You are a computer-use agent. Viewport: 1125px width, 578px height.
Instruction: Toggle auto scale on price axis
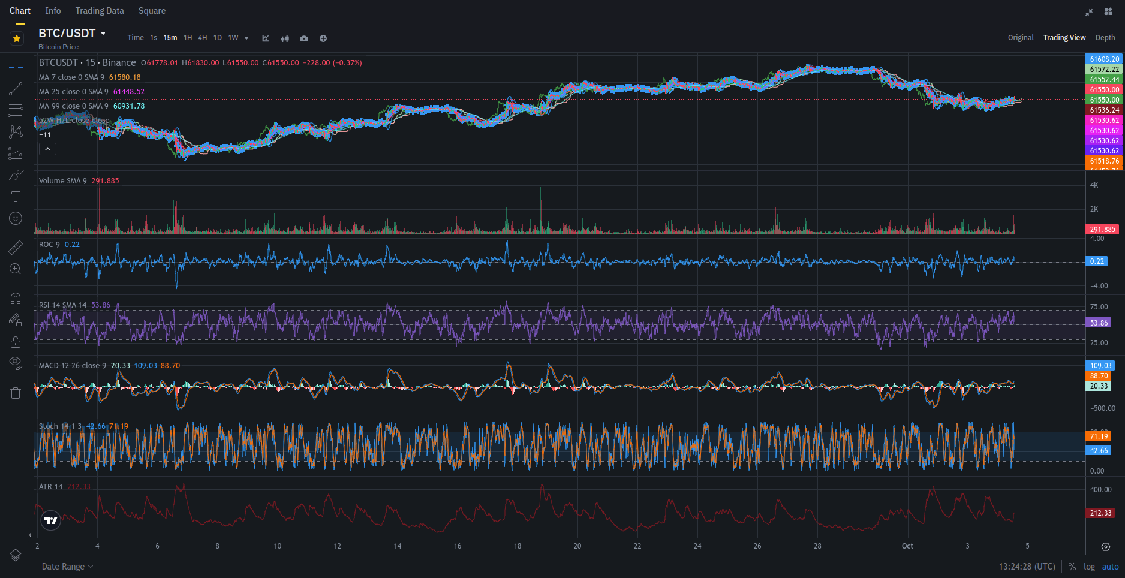point(1110,567)
